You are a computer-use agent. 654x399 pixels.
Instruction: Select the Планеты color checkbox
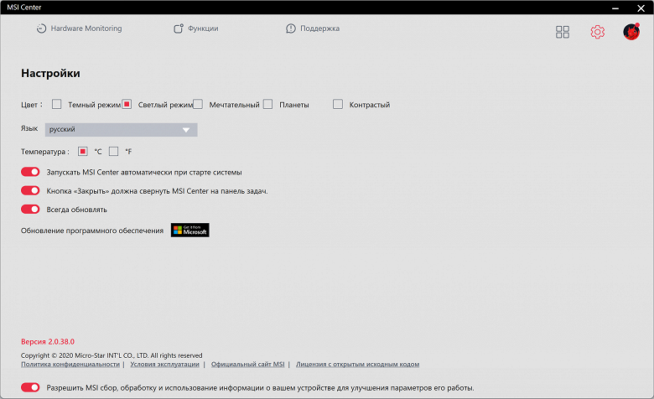click(267, 104)
